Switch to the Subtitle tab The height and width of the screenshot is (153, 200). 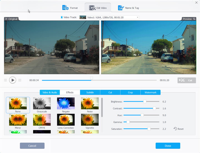coord(90,92)
